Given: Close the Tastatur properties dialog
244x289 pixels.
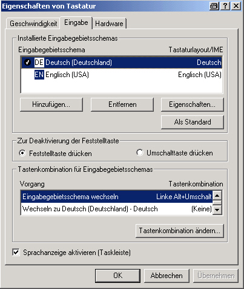Looking at the screenshot, I should tap(236, 6).
